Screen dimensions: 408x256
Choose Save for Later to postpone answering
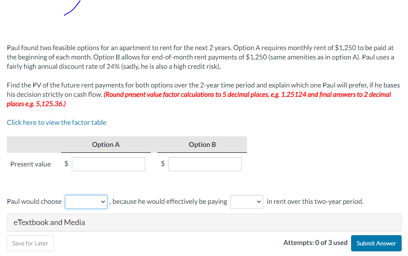point(30,243)
